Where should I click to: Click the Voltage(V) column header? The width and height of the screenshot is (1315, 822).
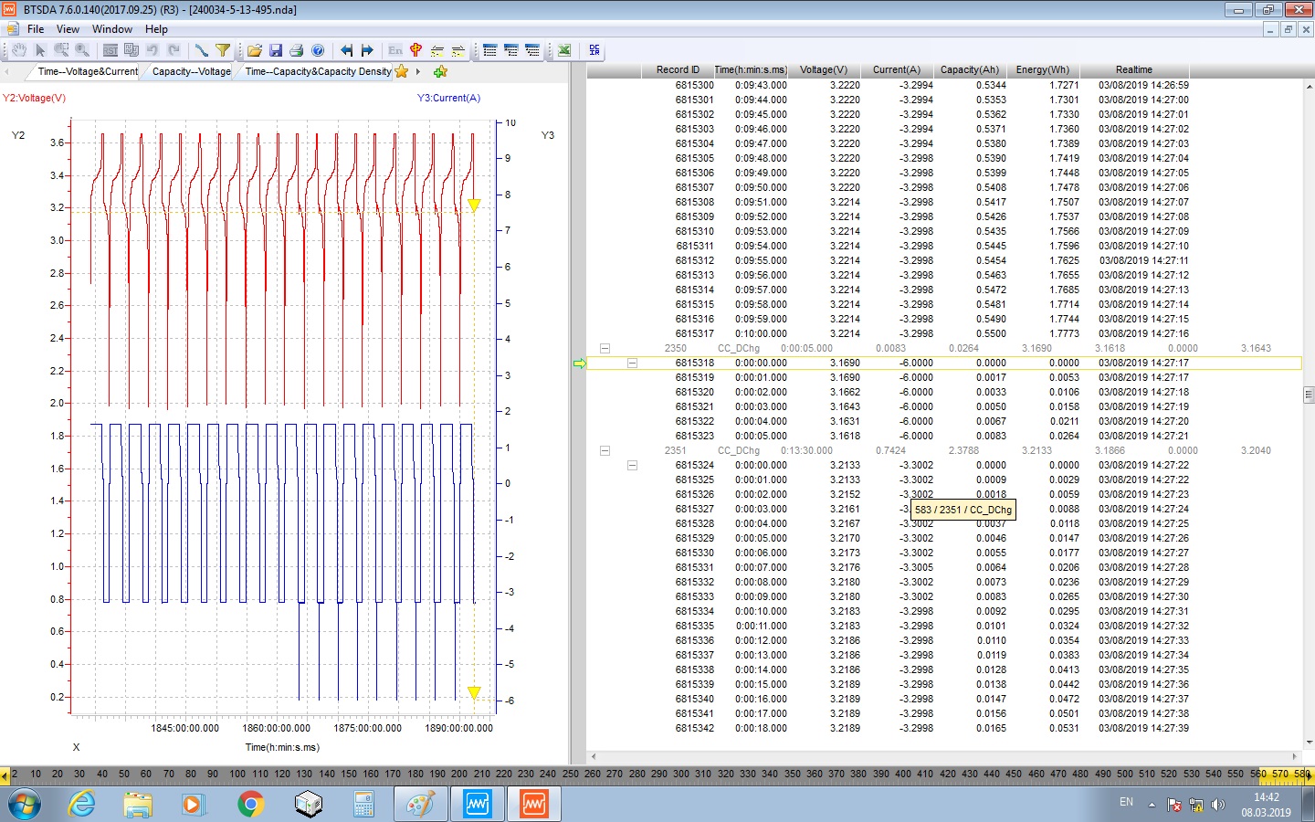tap(823, 69)
